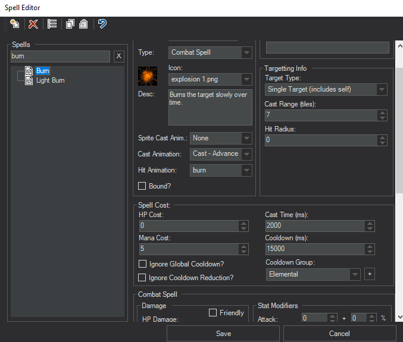Clear the spell search with X button
The height and width of the screenshot is (342, 403).
pos(118,57)
